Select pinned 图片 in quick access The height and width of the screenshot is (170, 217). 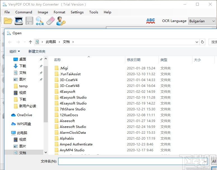23,79
